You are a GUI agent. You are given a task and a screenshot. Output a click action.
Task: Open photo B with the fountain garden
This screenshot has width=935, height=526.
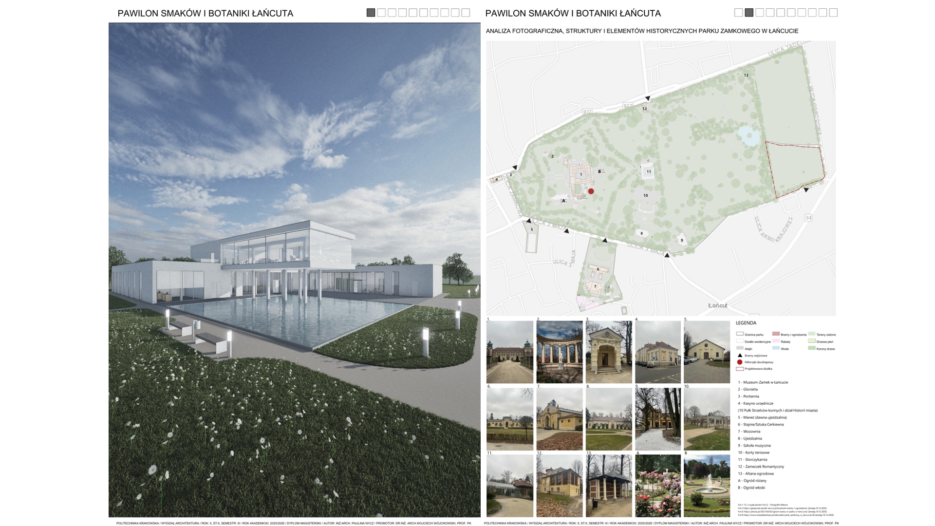pos(707,486)
